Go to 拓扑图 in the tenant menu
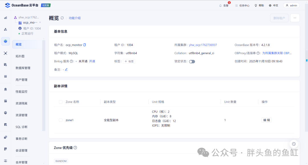This screenshot has height=165, width=308. tap(20, 56)
